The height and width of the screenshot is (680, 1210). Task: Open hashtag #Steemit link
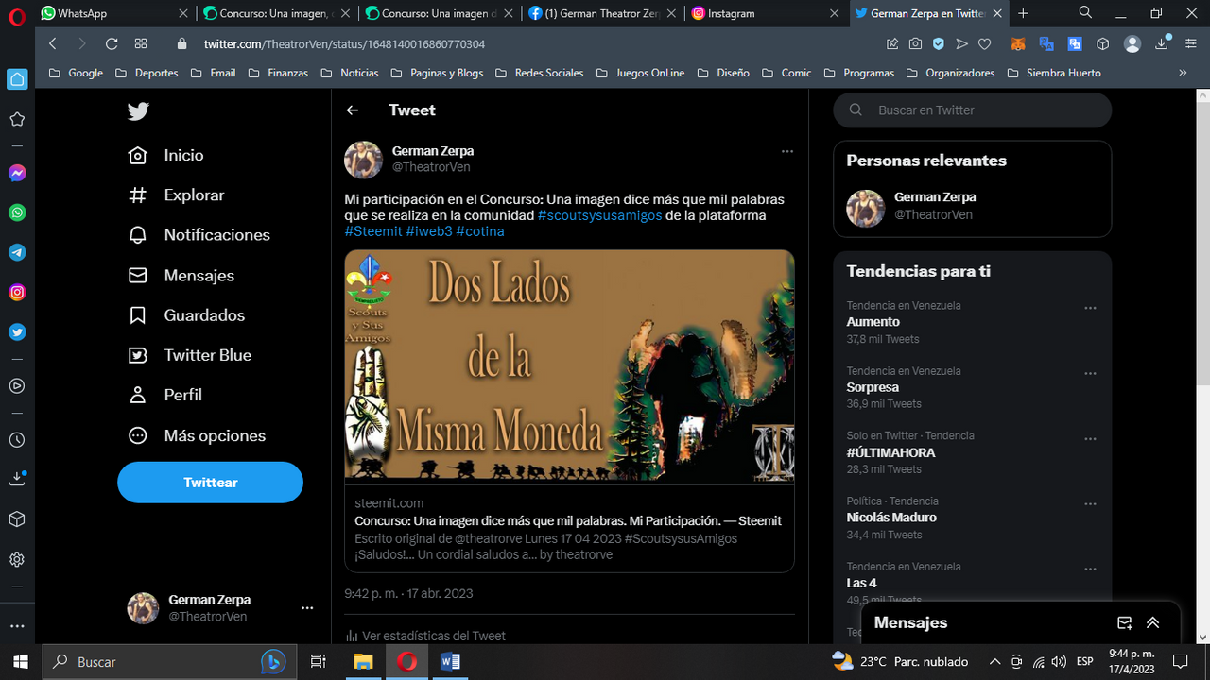(372, 231)
